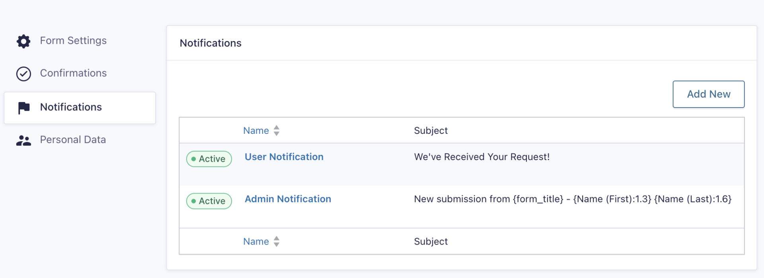Edit the Admin Notification link
Viewport: 764px width, 278px height.
[288, 199]
